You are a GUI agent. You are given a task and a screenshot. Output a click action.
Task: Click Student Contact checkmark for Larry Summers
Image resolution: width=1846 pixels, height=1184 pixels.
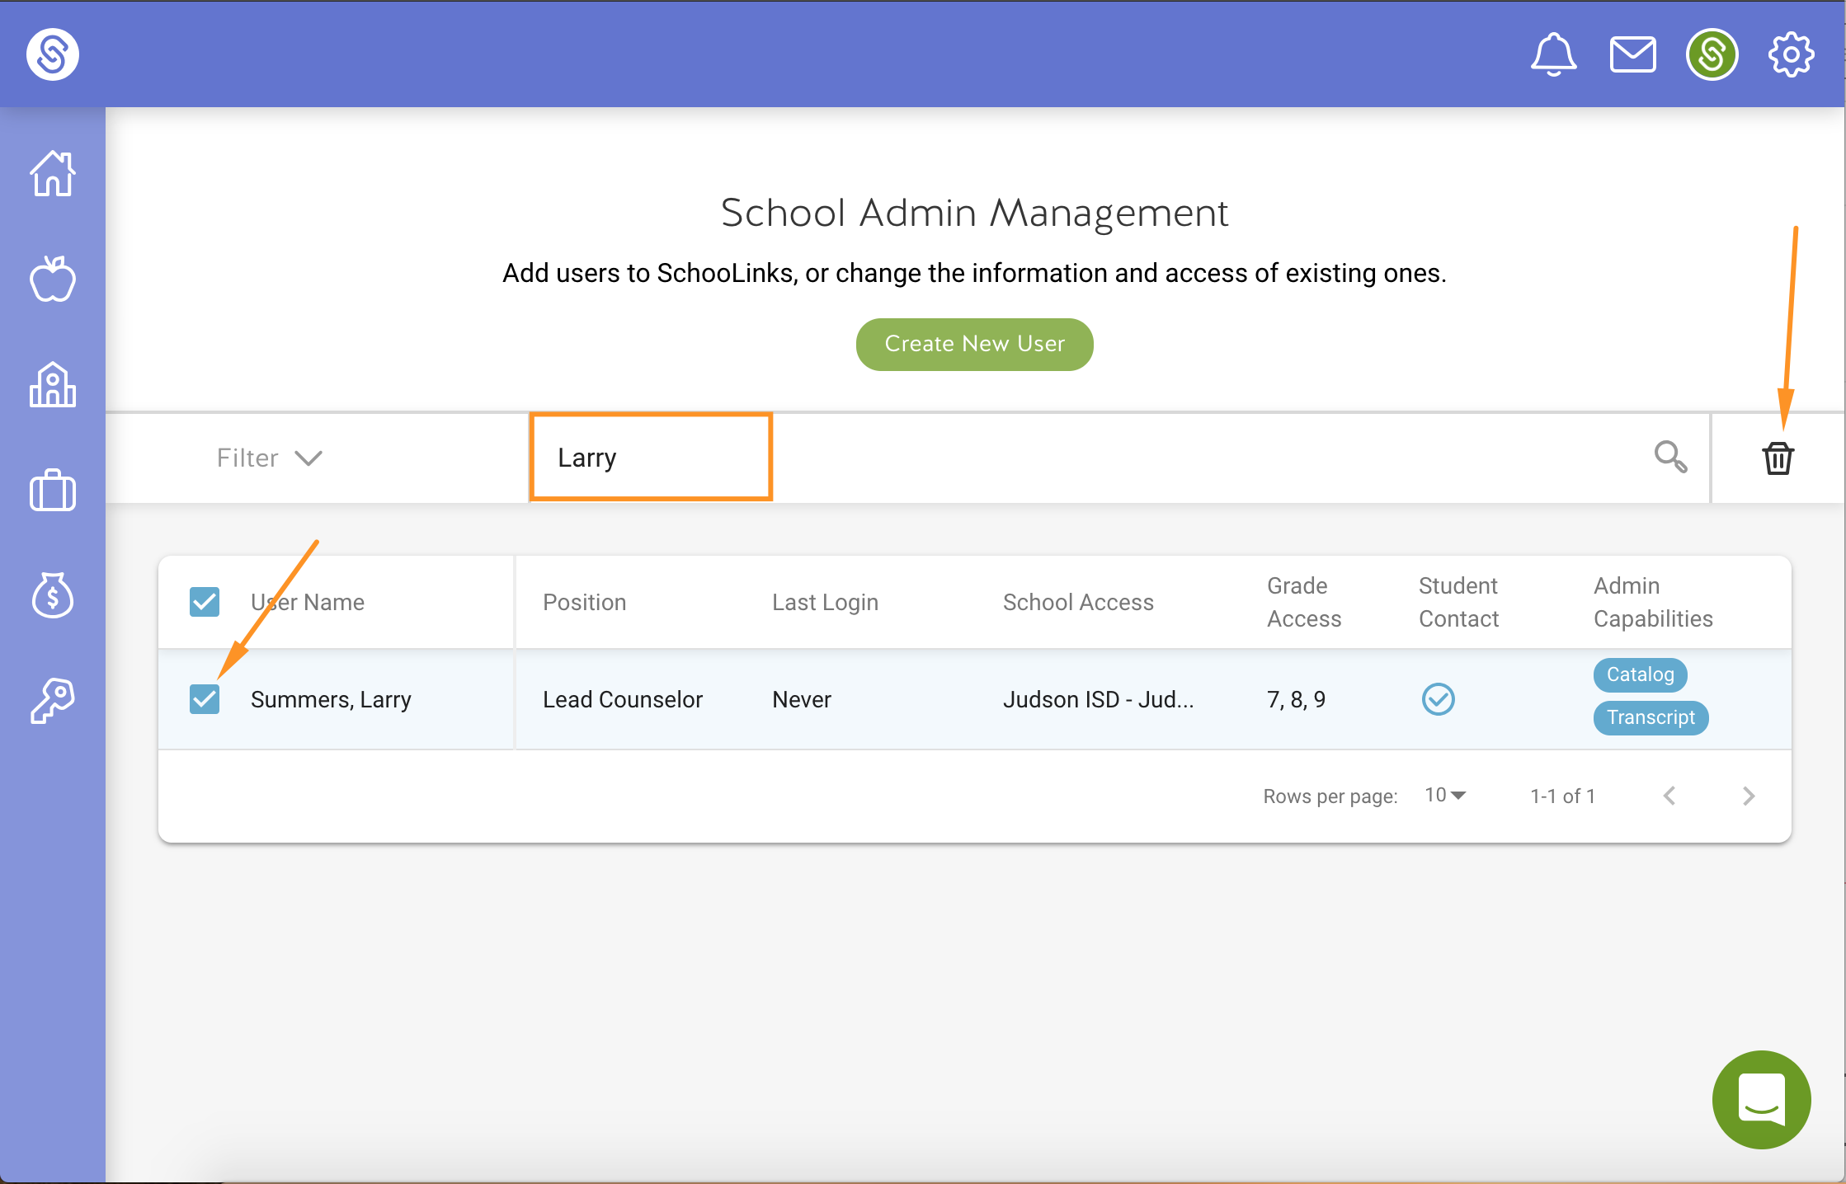click(x=1439, y=699)
